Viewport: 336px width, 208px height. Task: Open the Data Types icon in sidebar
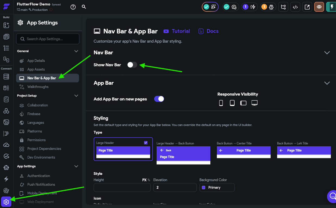6,88
